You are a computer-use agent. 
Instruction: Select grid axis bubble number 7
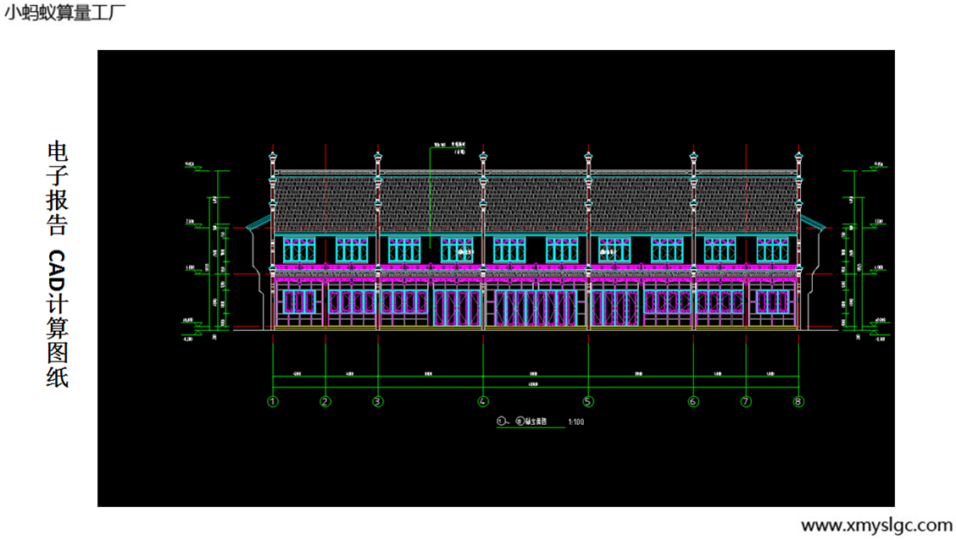click(746, 402)
